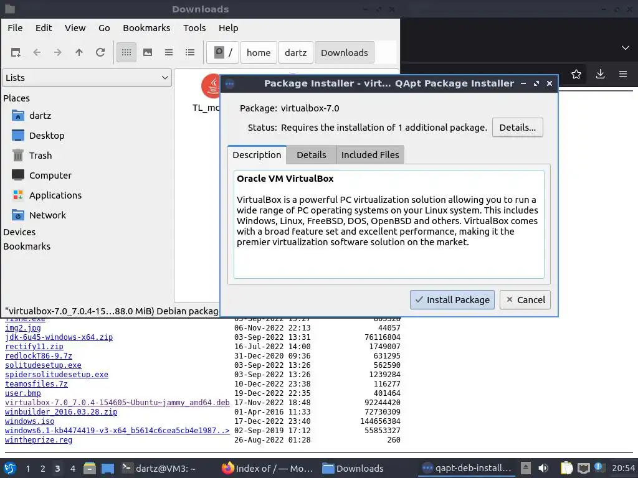
Task: Open spidersolitudesetup.exe link
Action: coord(57,375)
